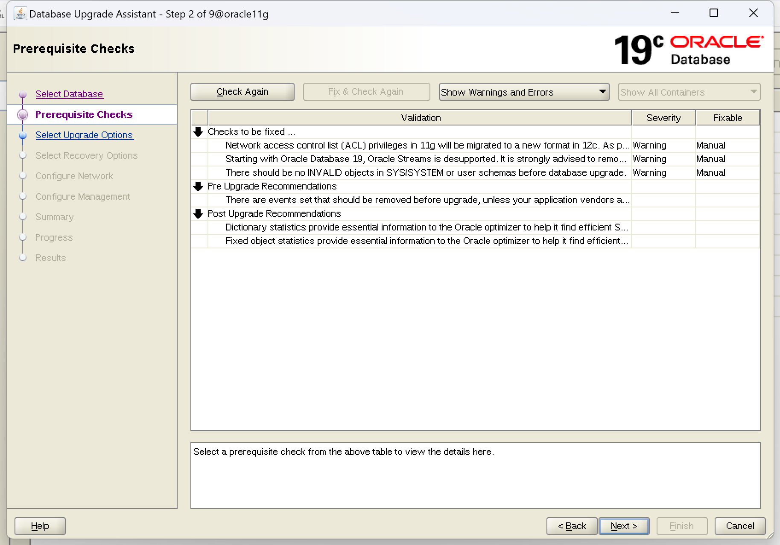Collapse the Post Upgrade Recommendations group arrow

coord(198,214)
